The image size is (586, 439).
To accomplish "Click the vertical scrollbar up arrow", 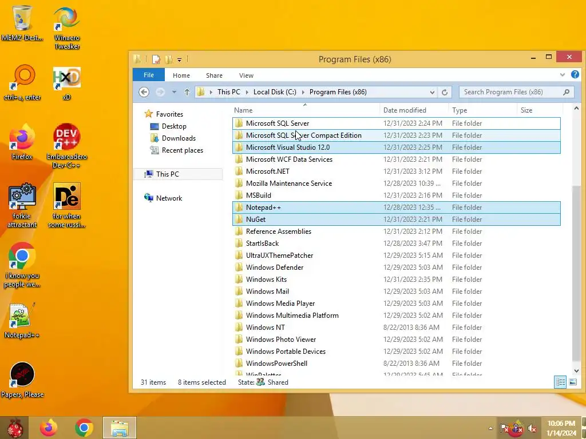I will coord(576,109).
